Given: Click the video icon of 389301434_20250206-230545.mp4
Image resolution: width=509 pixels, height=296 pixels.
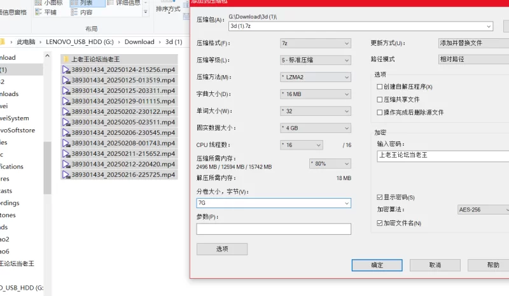Looking at the screenshot, I should pos(66,133).
